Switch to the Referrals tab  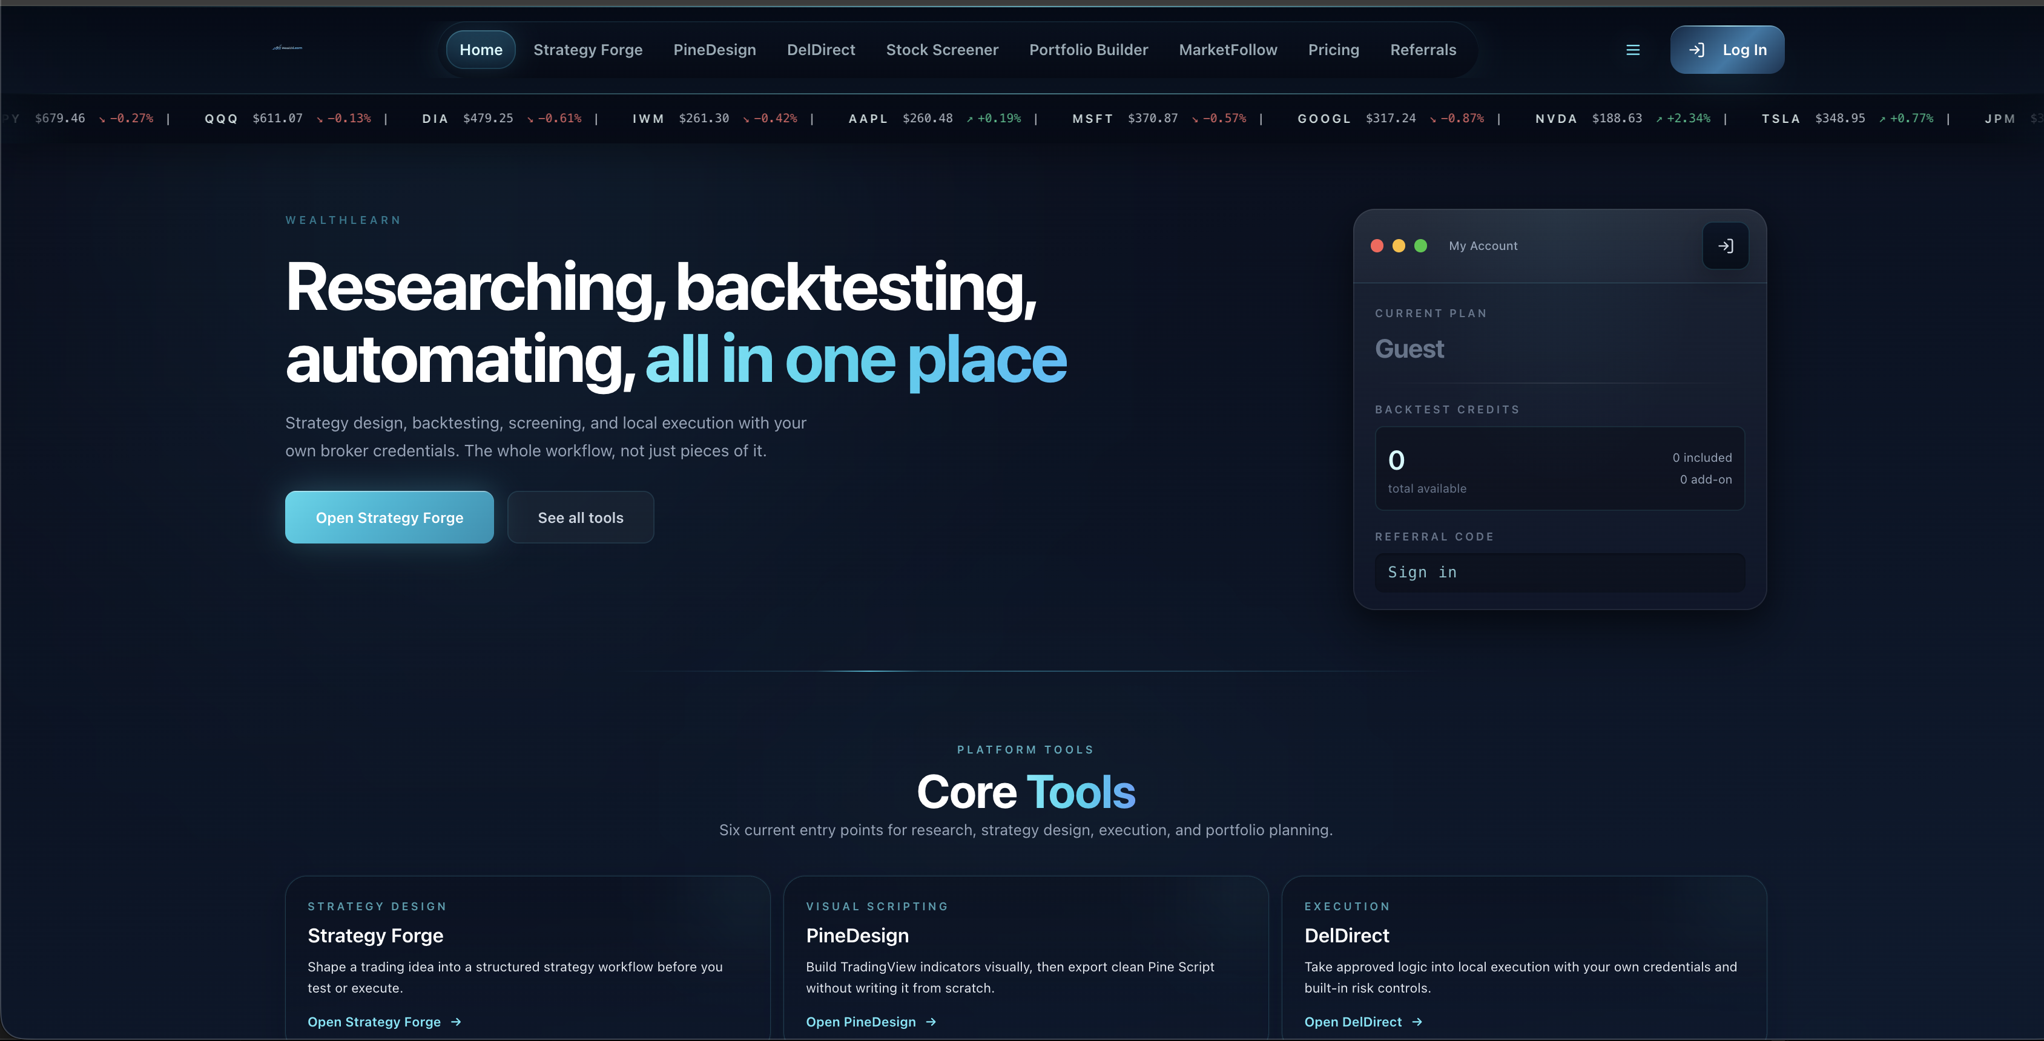tap(1423, 50)
